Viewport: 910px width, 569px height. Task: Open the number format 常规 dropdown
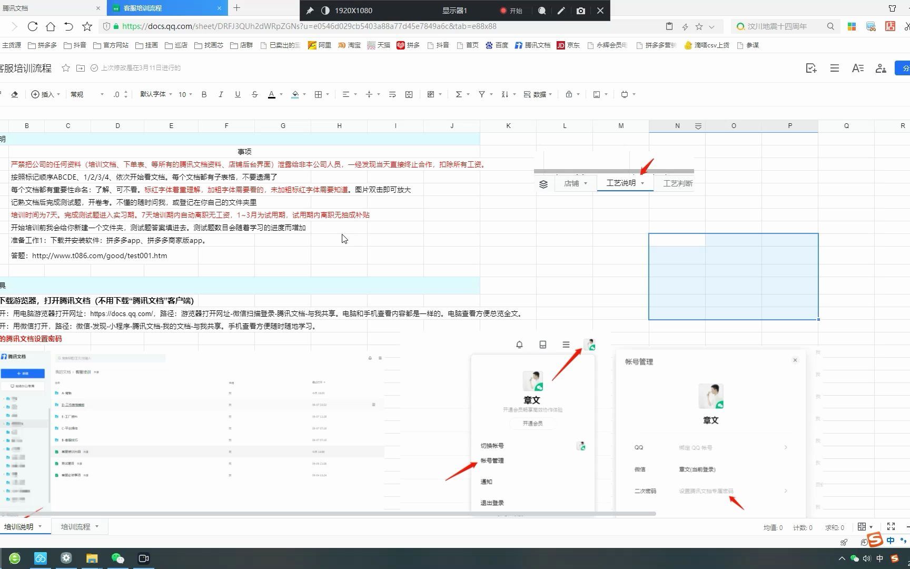coord(87,94)
